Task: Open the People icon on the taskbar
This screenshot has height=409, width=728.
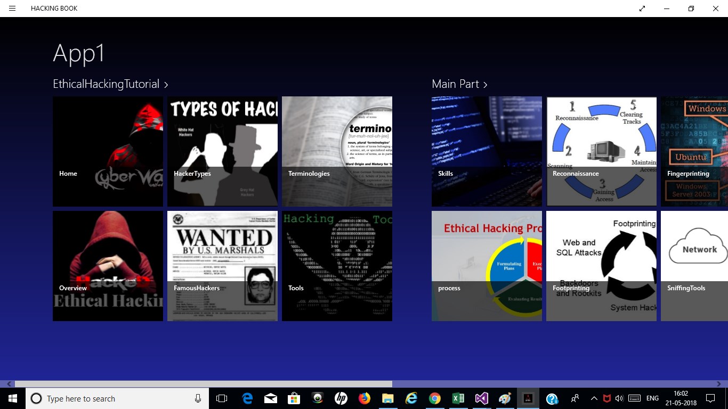Action: point(575,398)
